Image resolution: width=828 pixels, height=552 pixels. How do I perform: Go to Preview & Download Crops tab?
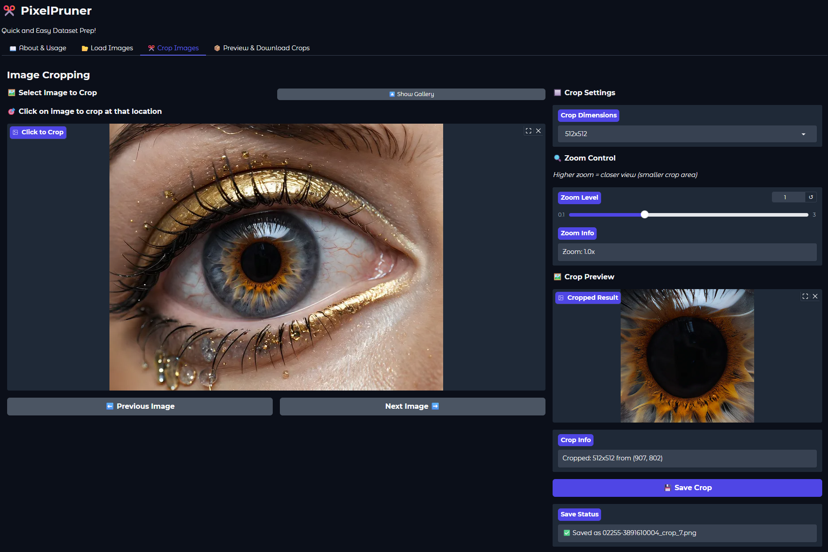[262, 48]
